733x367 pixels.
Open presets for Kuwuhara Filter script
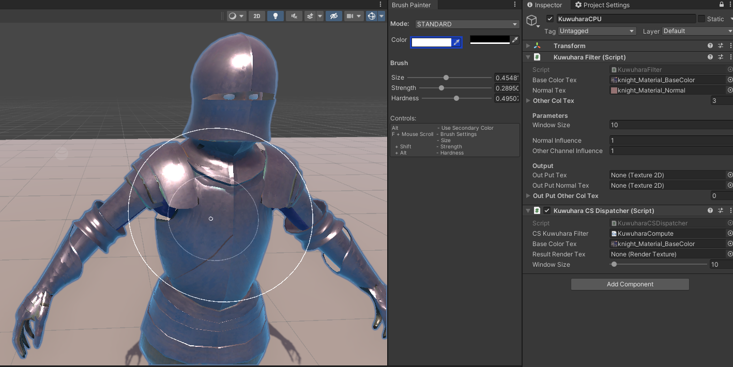721,57
